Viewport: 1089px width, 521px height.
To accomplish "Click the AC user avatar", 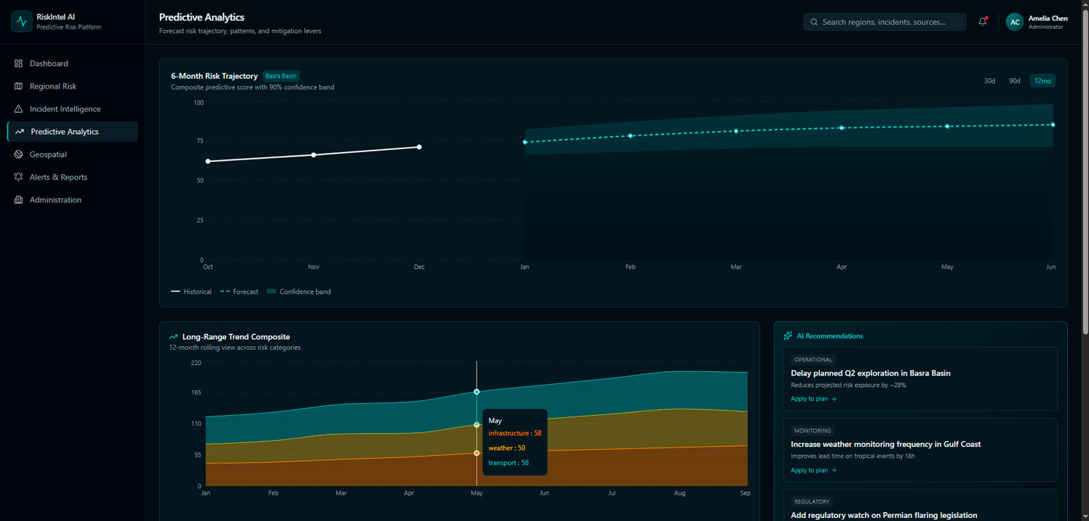I will pos(1015,22).
